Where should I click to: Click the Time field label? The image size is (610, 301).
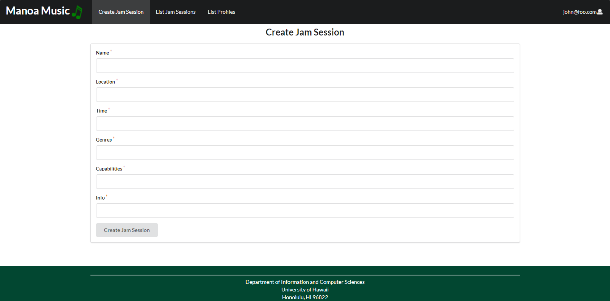pos(101,111)
